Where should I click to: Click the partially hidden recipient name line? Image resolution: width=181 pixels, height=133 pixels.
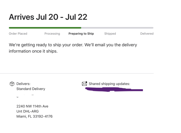[x=25, y=96]
